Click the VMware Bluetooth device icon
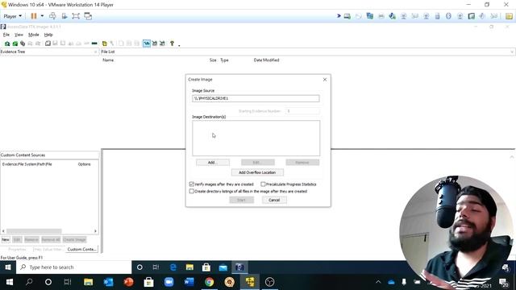The height and width of the screenshot is (290, 516). pyautogui.click(x=448, y=16)
